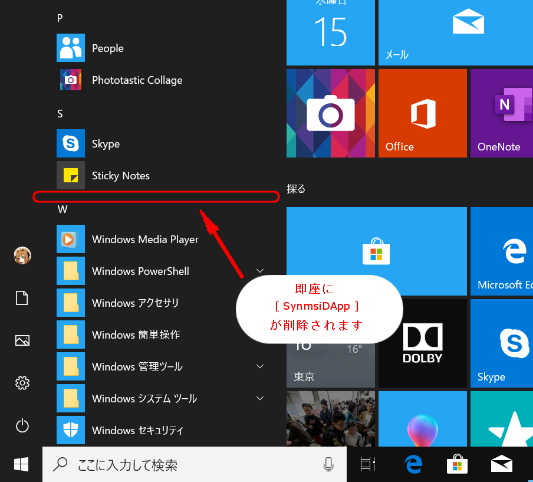
Task: Click the 探る tile group title
Action: (296, 189)
